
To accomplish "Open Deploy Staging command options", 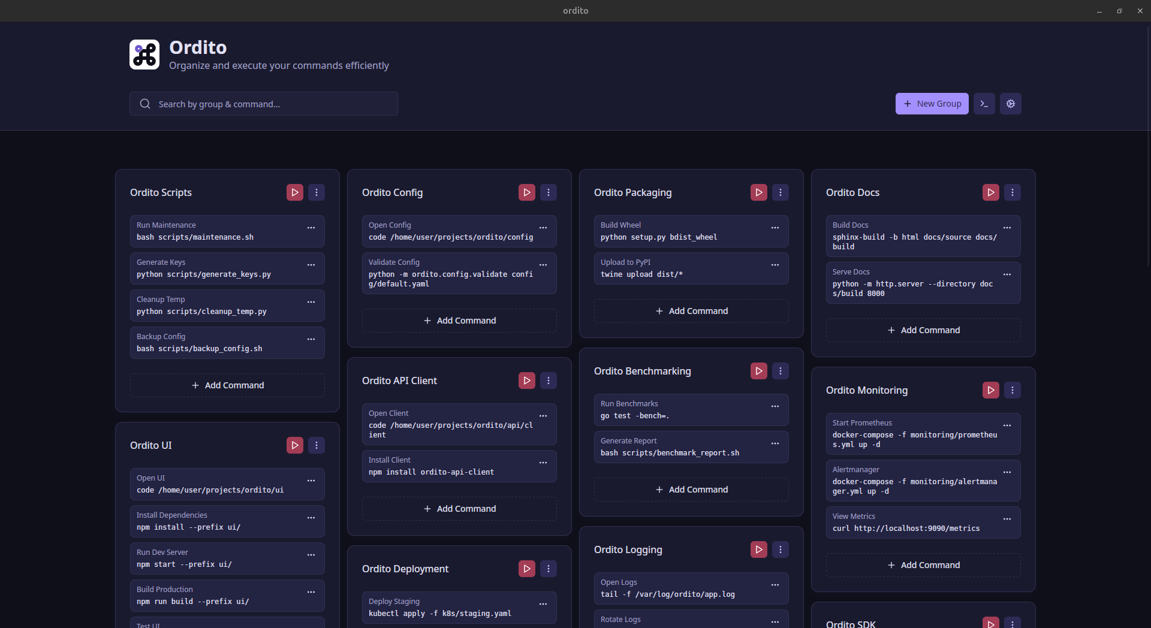I will 543,604.
